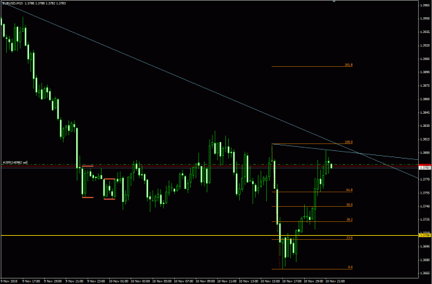
Task: Click the 10 Nov 01:00 time label
Action: pyautogui.click(x=118, y=281)
